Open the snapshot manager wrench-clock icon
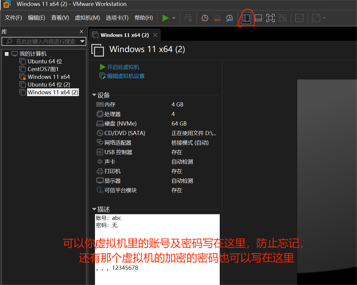The width and height of the screenshot is (357, 285). 229,18
